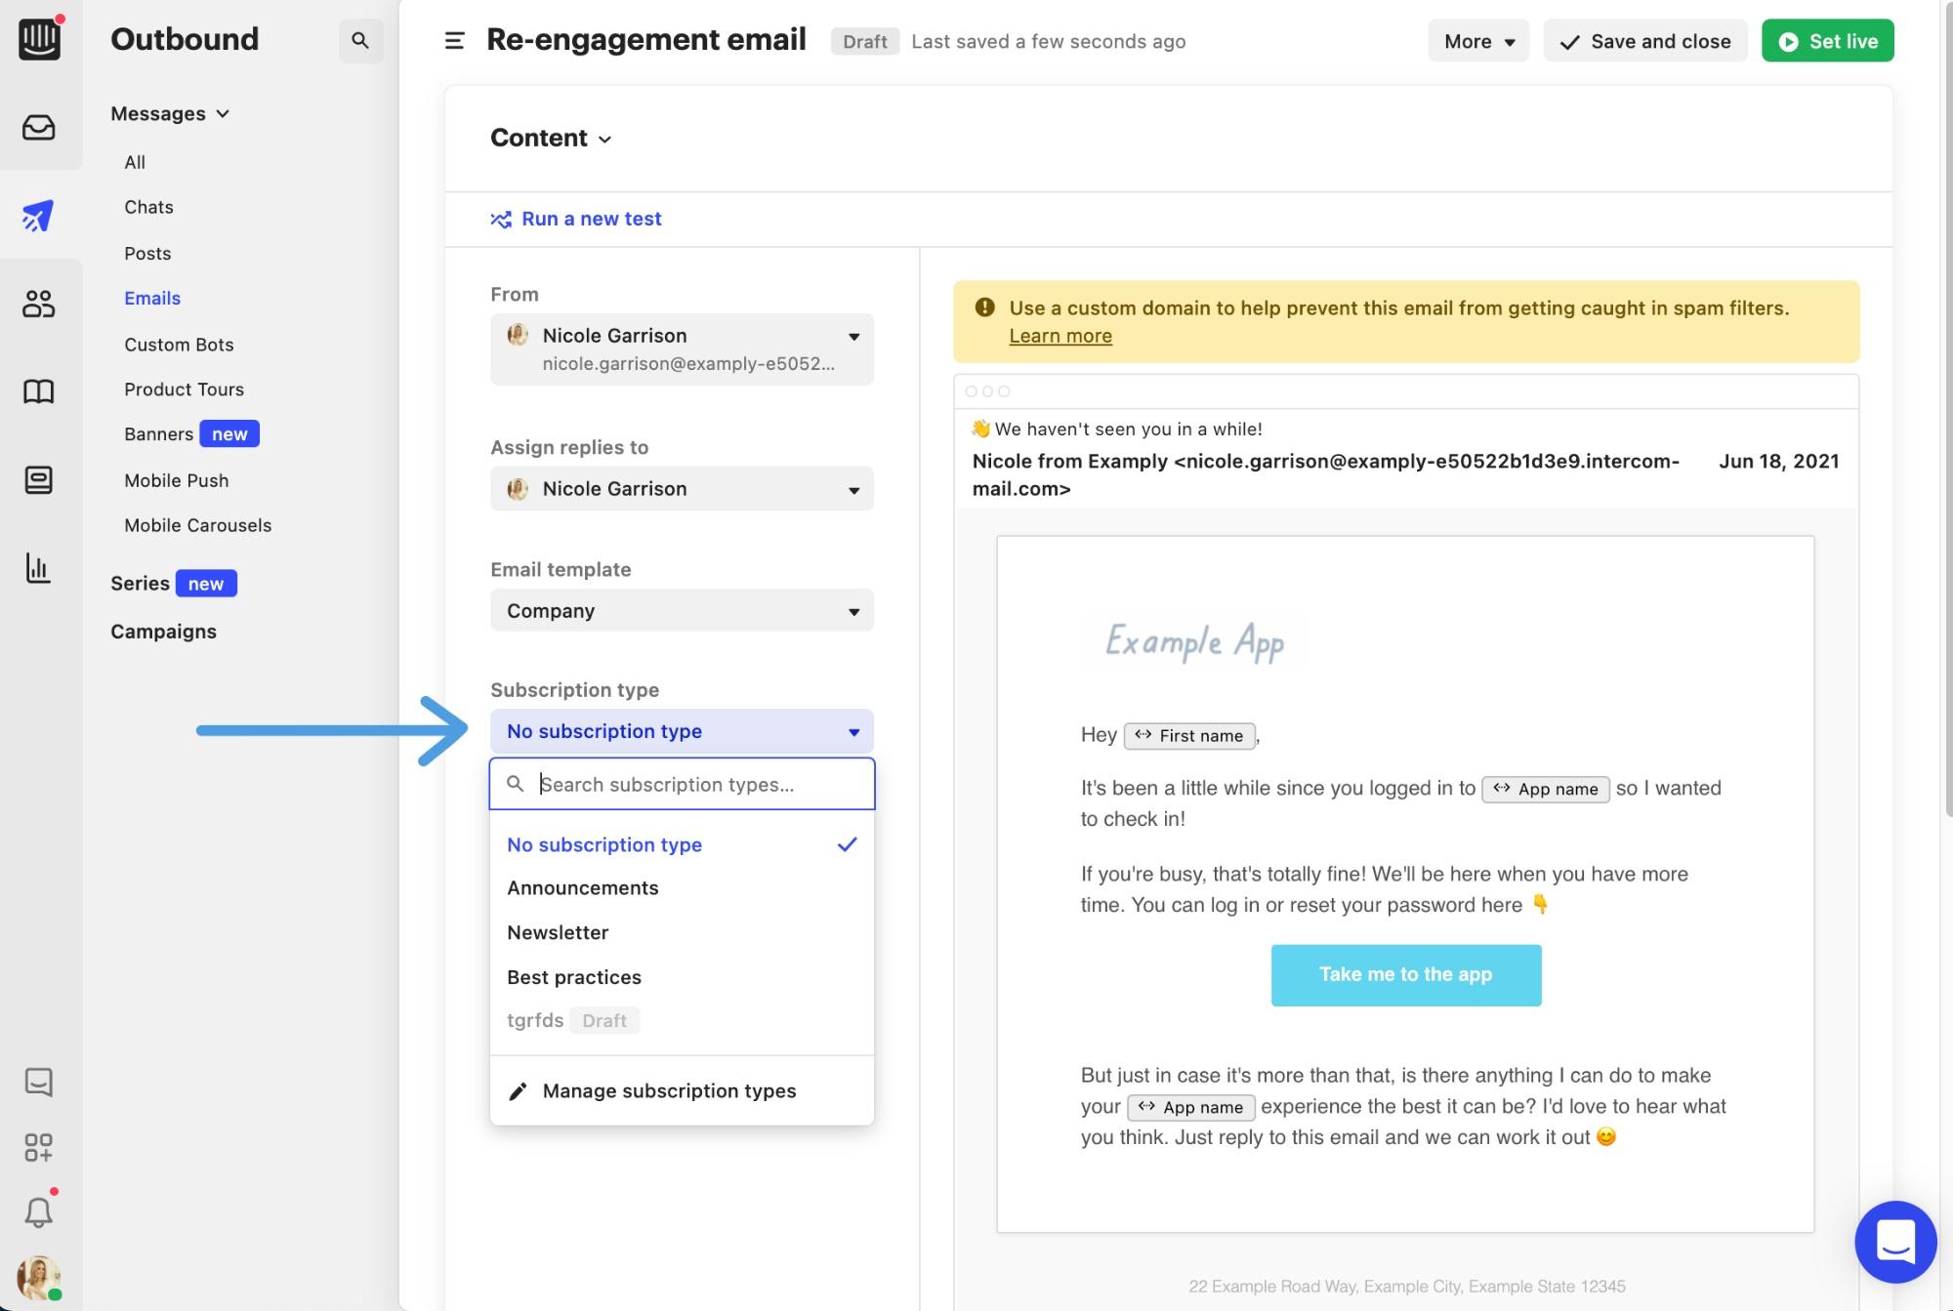Screen dimensions: 1953x1311
Task: Open the Intercom Messenger launcher bubble
Action: click(x=1895, y=1242)
